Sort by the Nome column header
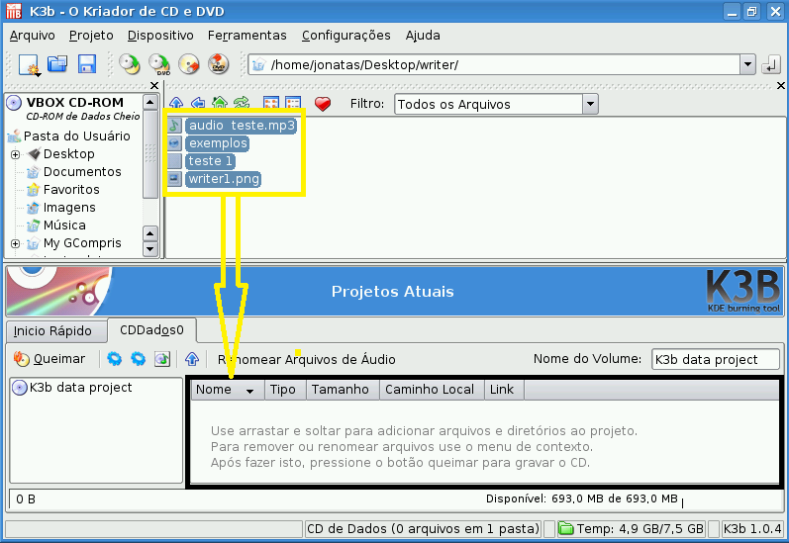This screenshot has height=543, width=789. (228, 390)
